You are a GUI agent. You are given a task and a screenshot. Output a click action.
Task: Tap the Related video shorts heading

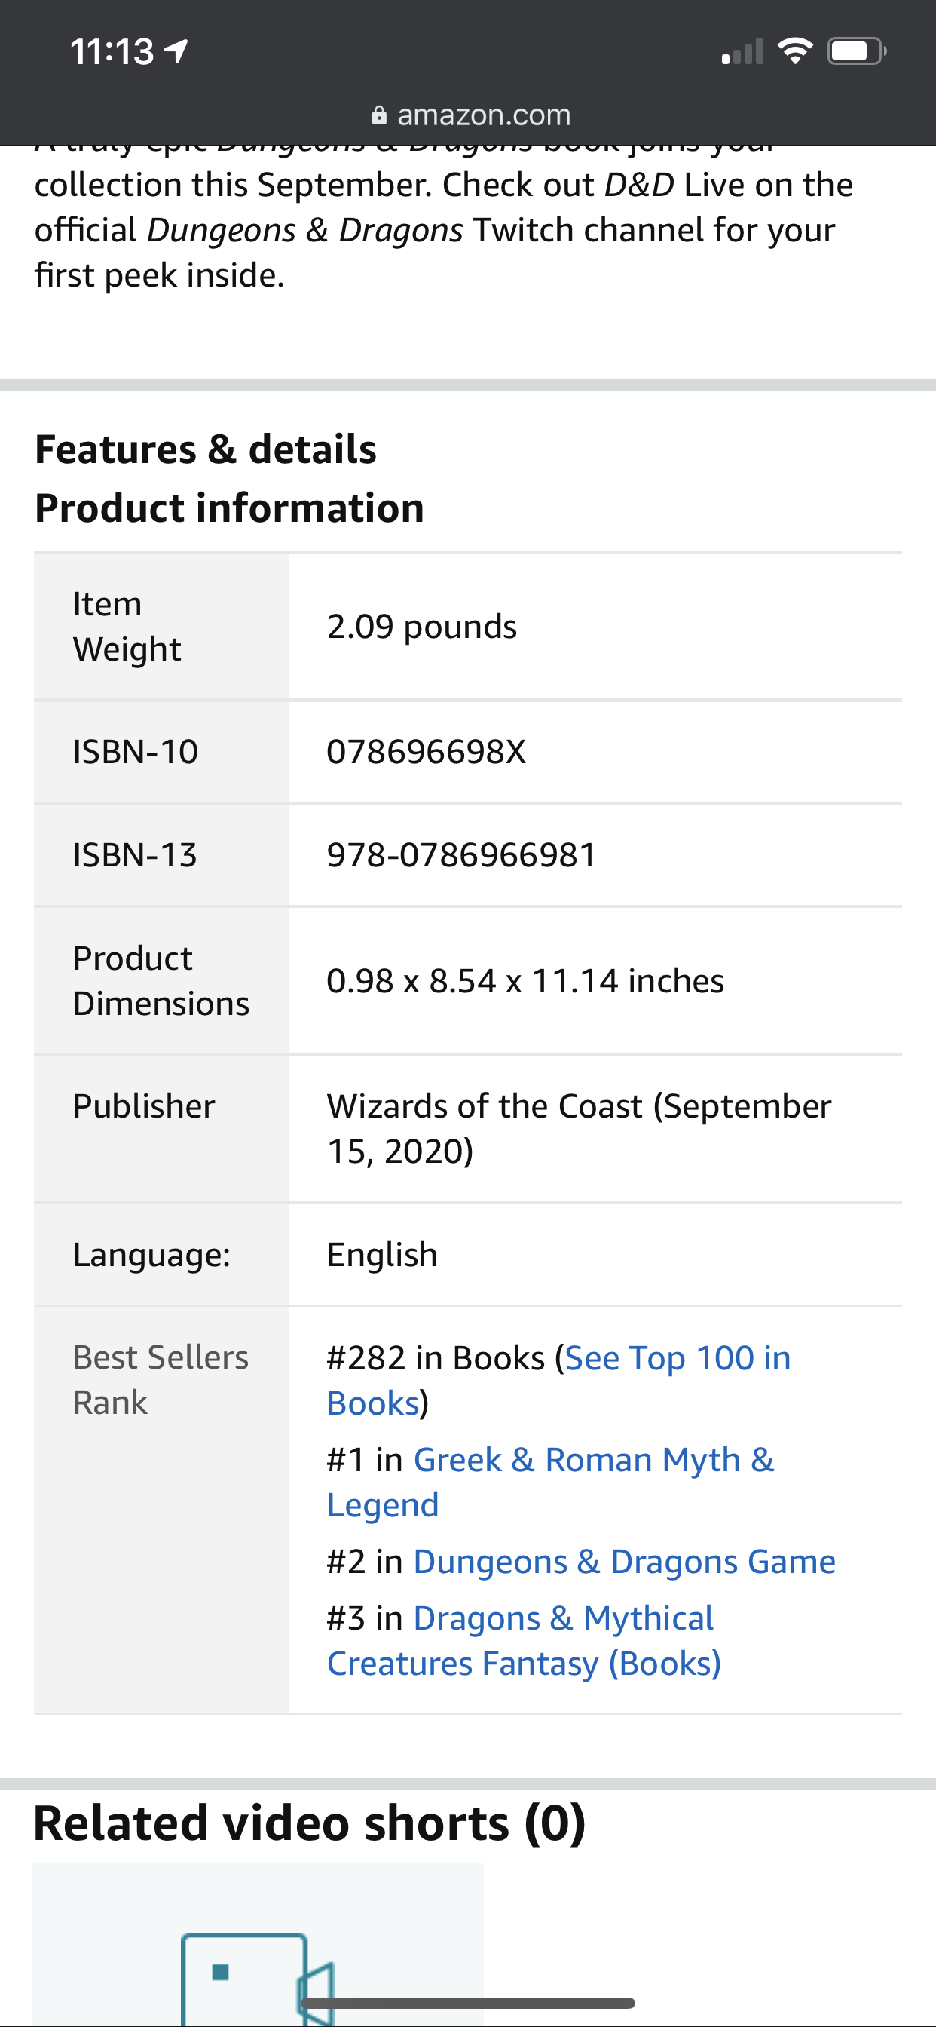[309, 1823]
